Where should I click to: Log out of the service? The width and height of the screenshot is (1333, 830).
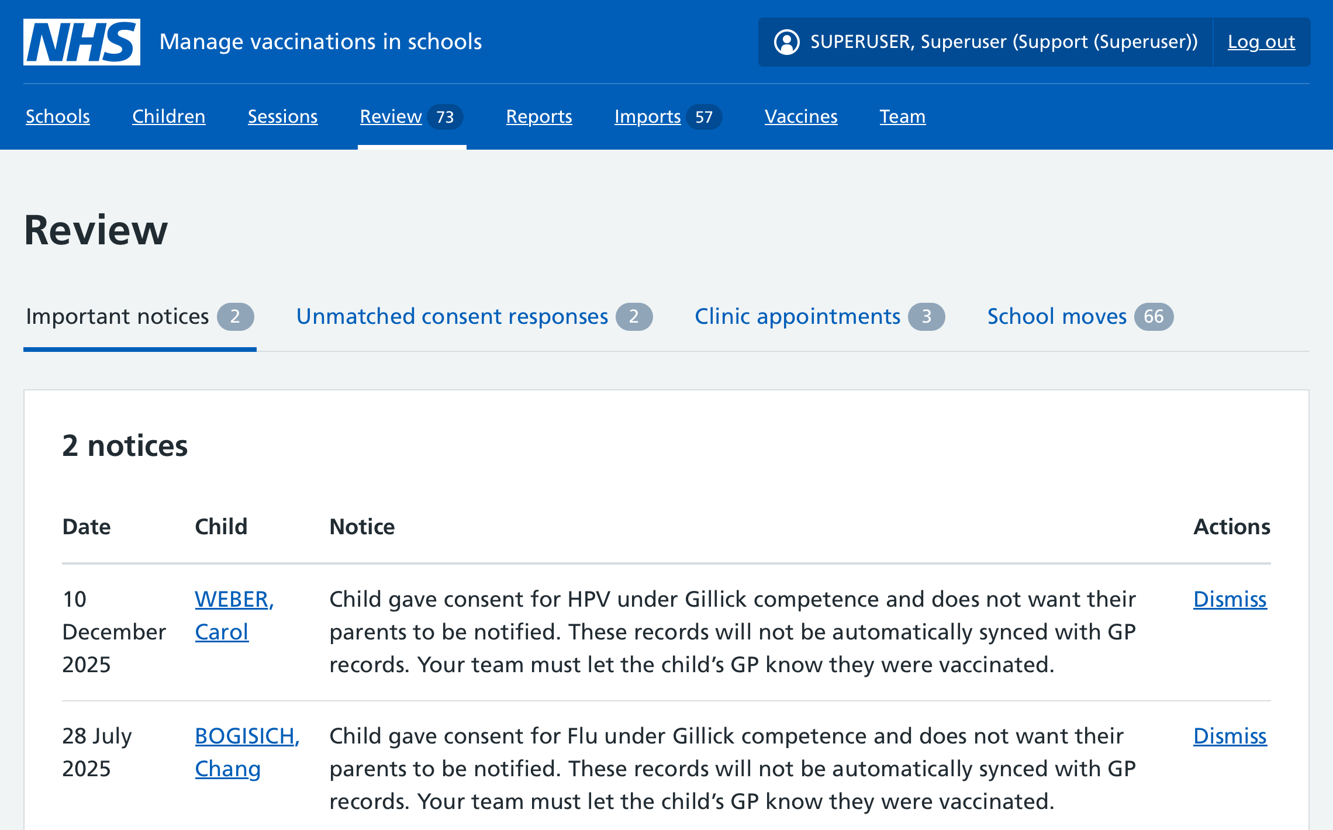(1262, 42)
